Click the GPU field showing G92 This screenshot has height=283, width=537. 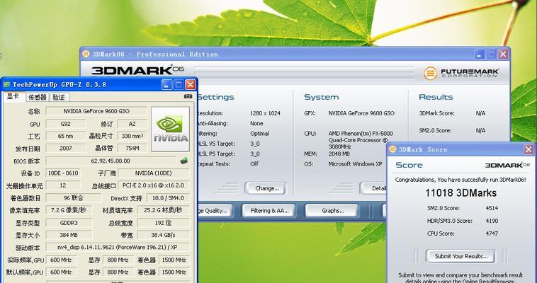(x=66, y=124)
